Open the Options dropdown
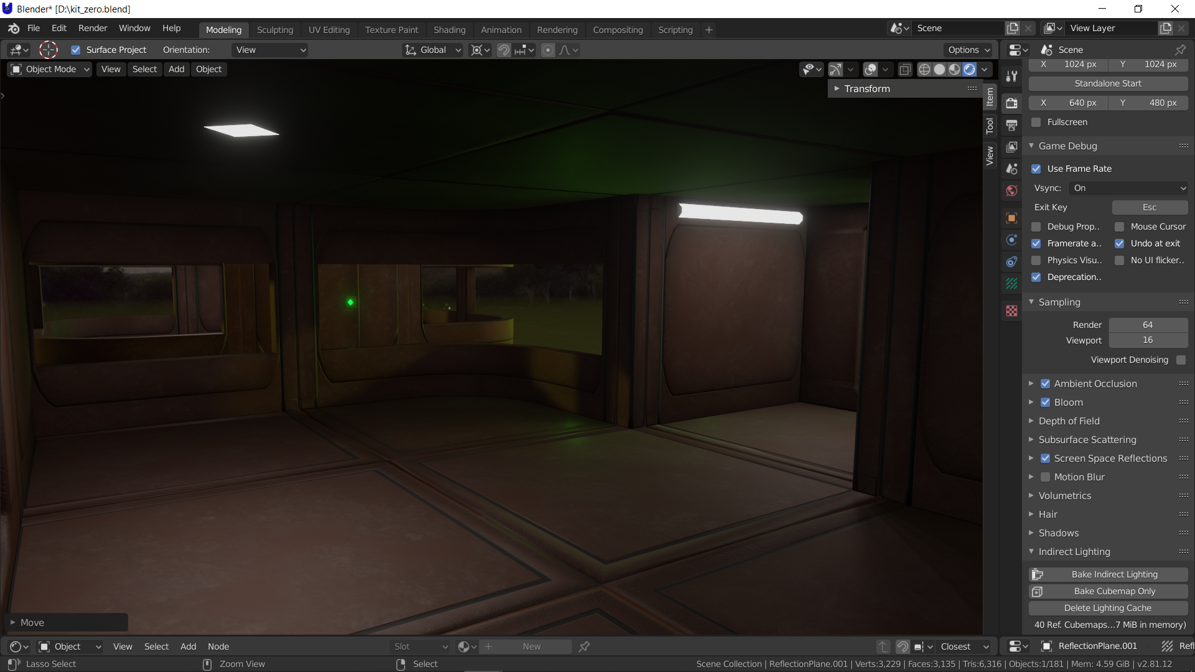Viewport: 1195px width, 672px height. click(968, 50)
